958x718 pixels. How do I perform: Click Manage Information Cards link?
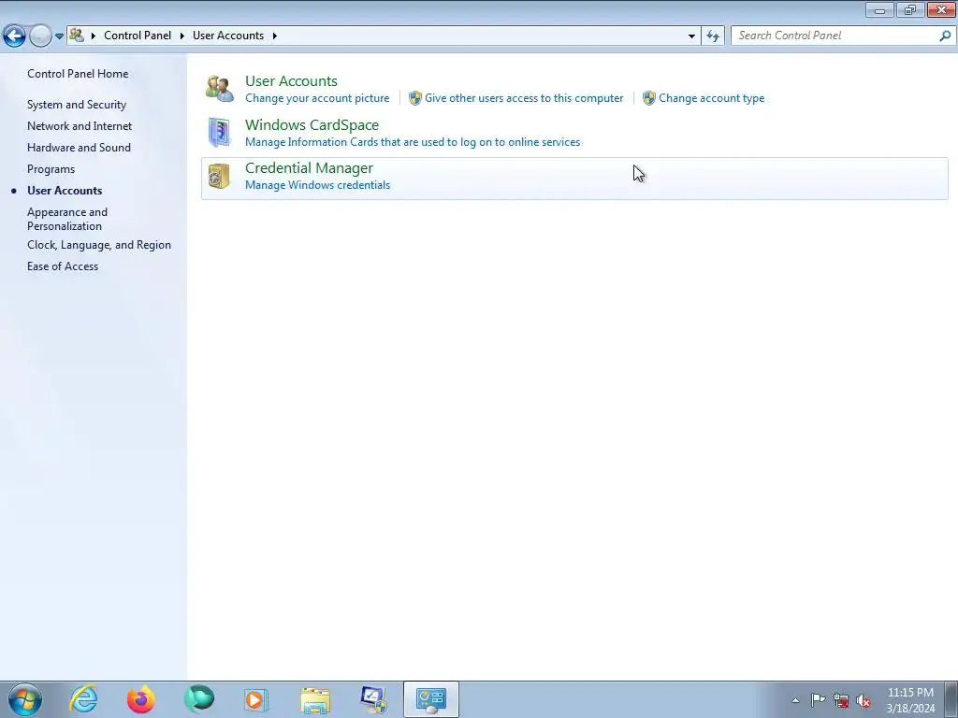[x=413, y=142]
